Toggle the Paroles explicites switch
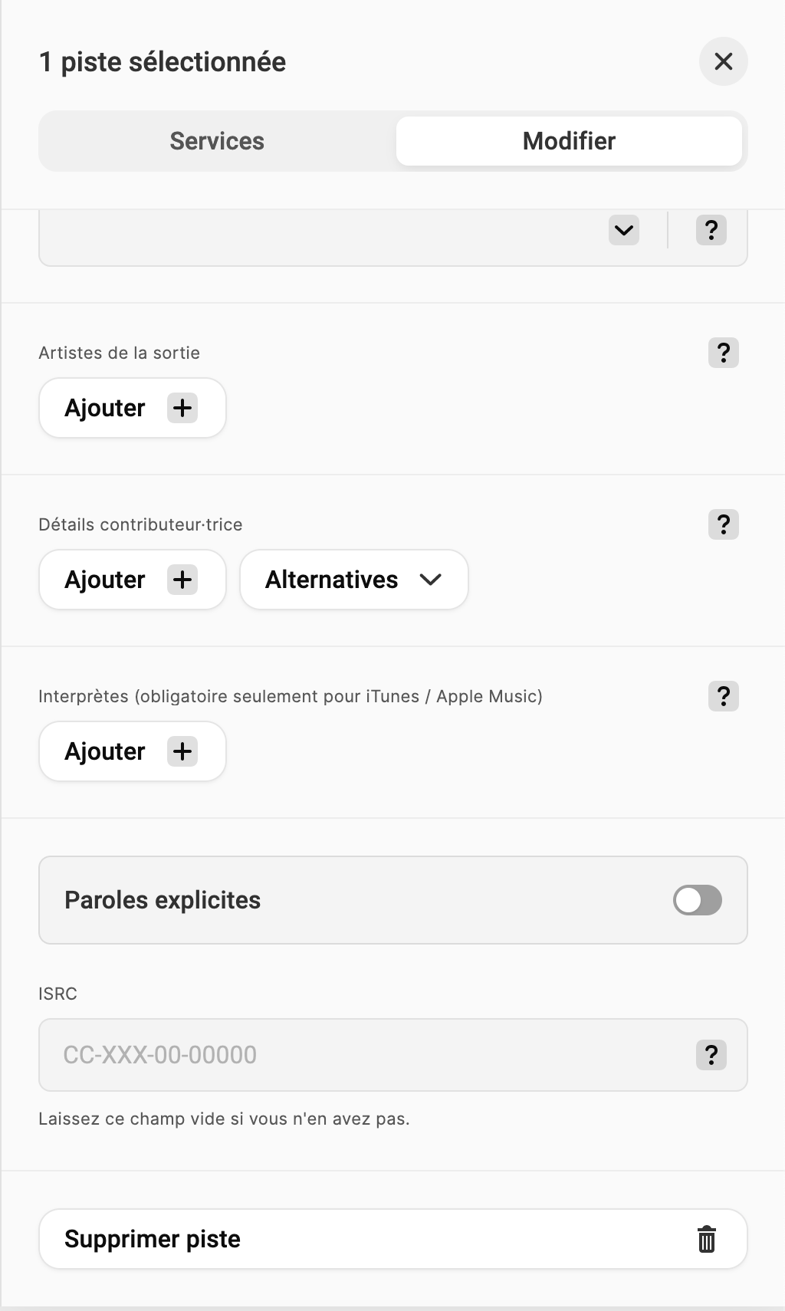The width and height of the screenshot is (785, 1311). [697, 900]
